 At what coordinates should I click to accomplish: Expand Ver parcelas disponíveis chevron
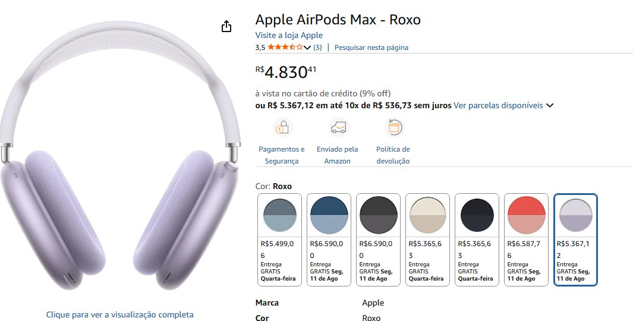tap(549, 105)
